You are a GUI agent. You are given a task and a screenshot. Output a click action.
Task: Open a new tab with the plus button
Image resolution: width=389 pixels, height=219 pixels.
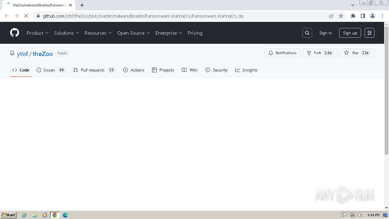point(82,5)
